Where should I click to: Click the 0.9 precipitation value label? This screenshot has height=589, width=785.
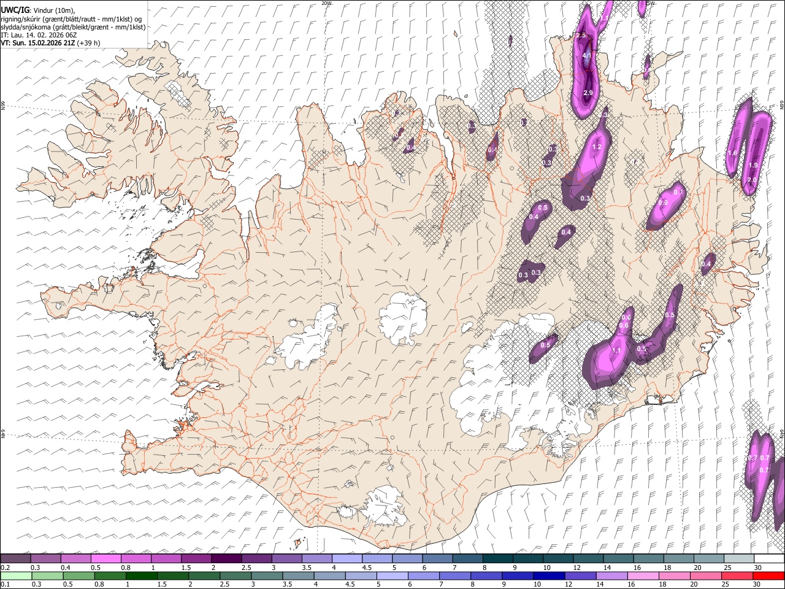(663, 202)
